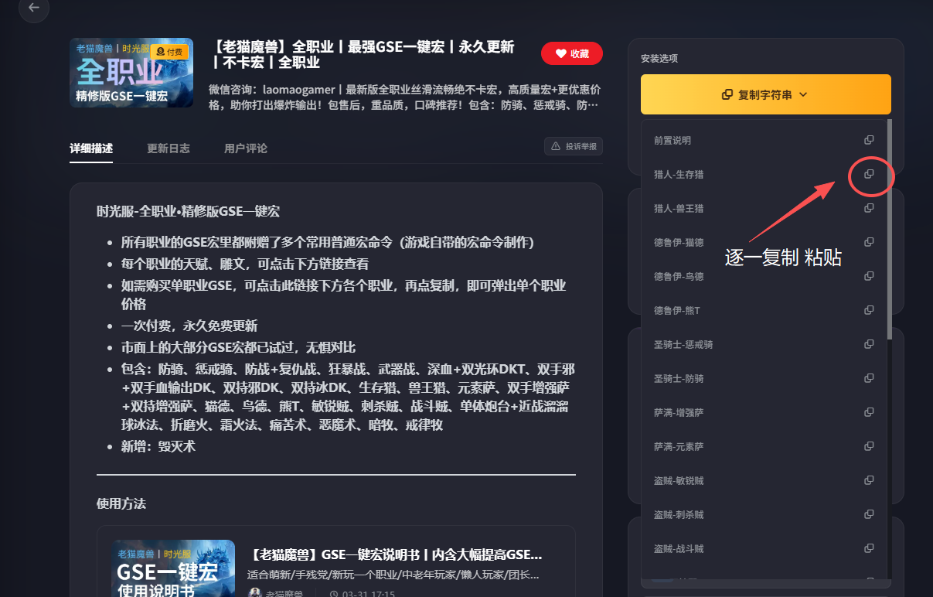Viewport: 933px width, 597px height.
Task: Click the 一次付费，永久免费更新 bullet
Action: (189, 326)
